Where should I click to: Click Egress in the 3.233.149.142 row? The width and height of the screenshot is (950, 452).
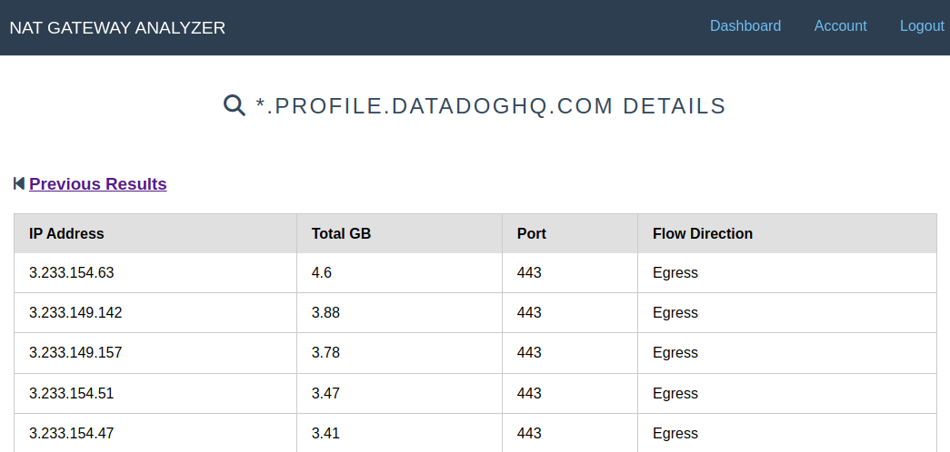point(675,313)
